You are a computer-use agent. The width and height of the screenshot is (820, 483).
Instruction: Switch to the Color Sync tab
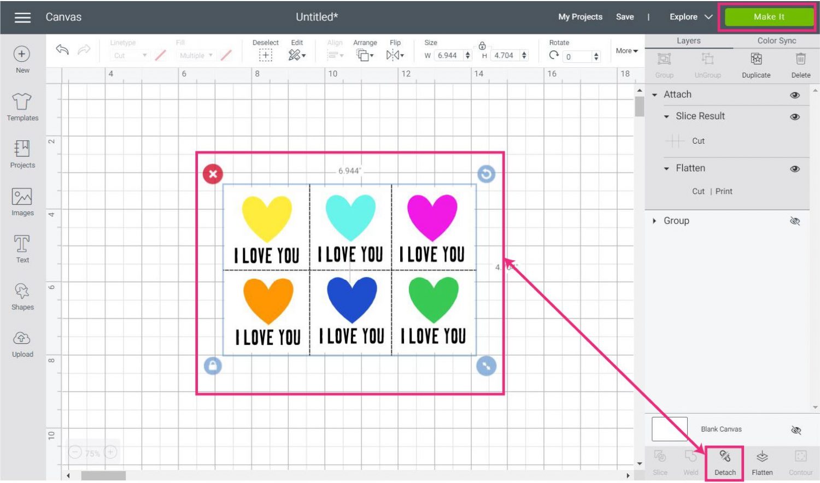click(776, 41)
